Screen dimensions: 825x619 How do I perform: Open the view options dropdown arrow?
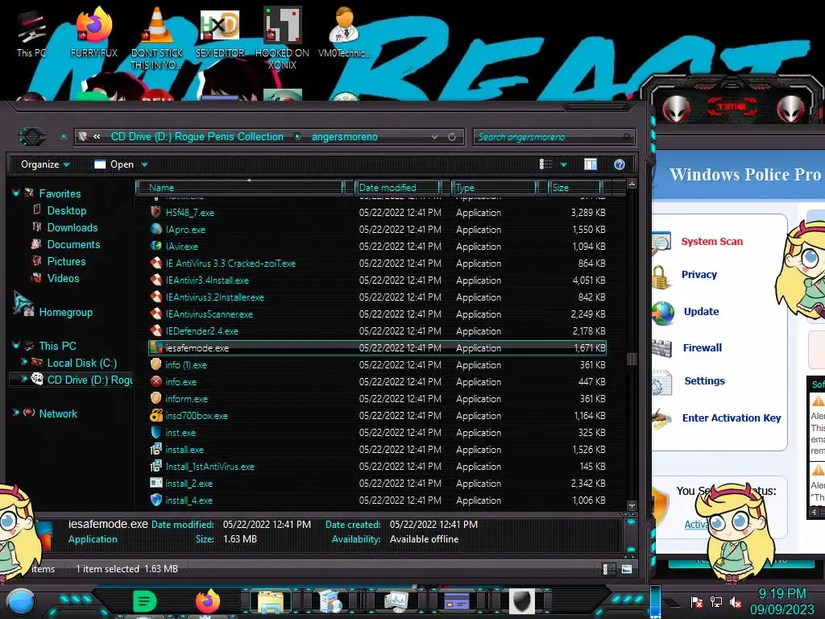[563, 164]
